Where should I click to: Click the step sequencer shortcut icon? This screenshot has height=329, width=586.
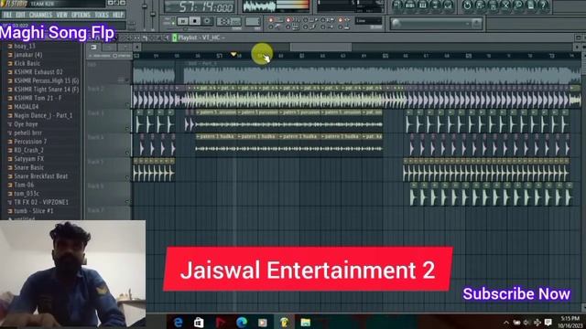pyautogui.click(x=409, y=5)
